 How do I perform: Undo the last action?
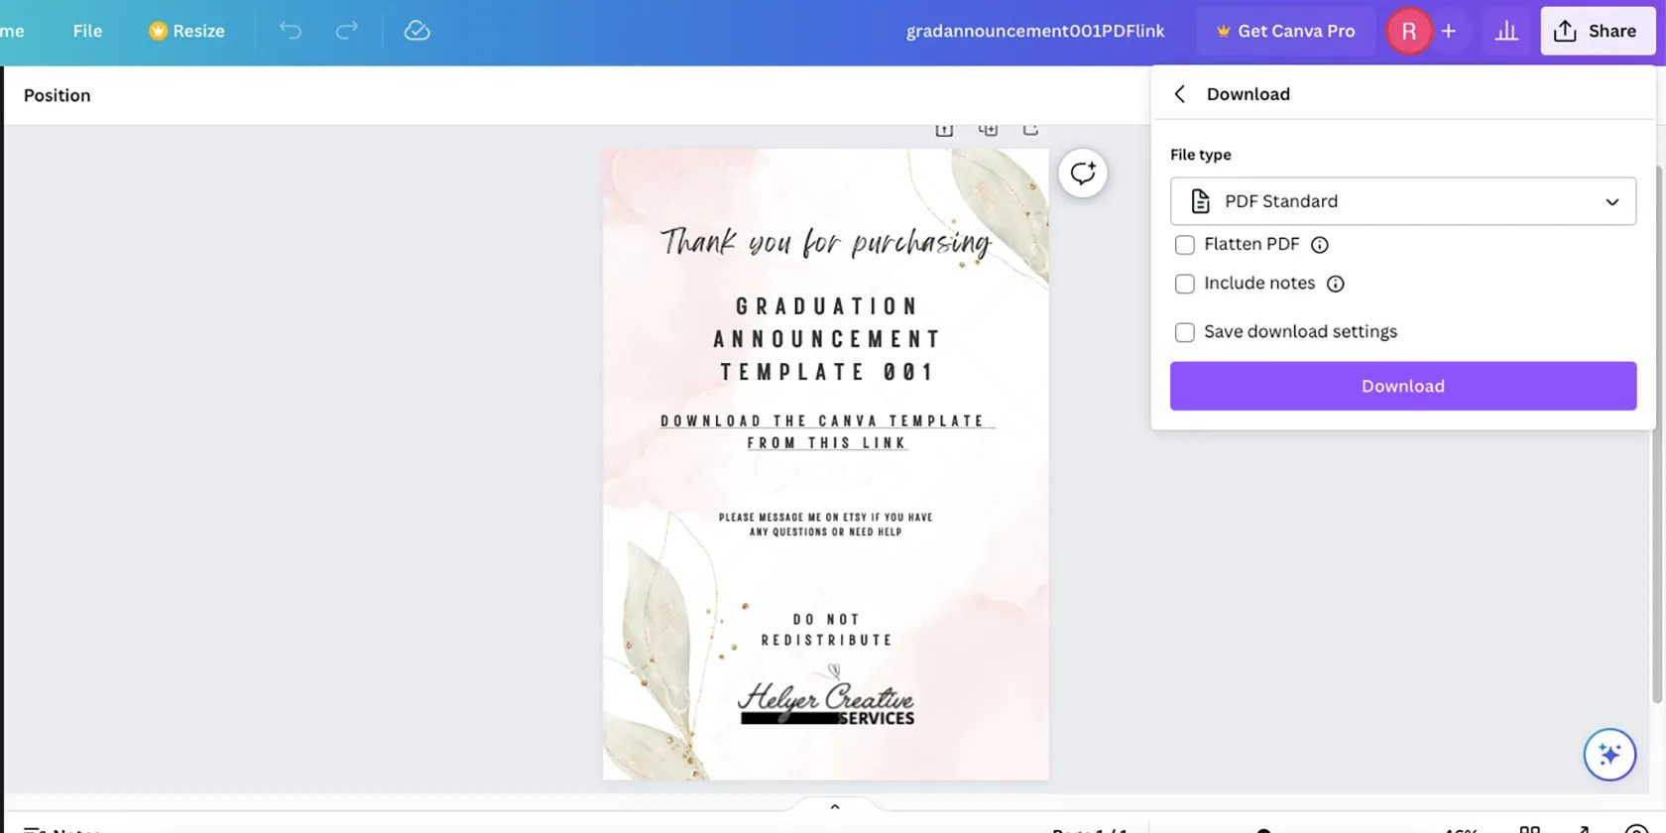click(x=290, y=31)
